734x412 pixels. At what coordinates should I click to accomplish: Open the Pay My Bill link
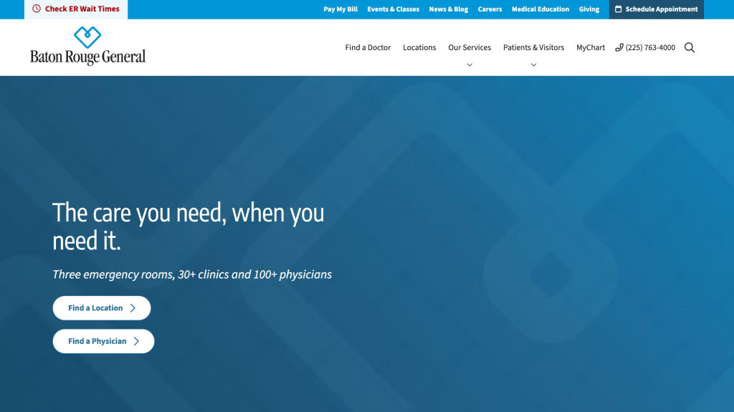click(x=340, y=9)
